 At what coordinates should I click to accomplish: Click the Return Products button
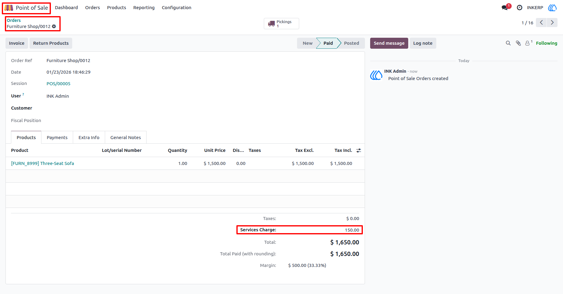point(51,43)
